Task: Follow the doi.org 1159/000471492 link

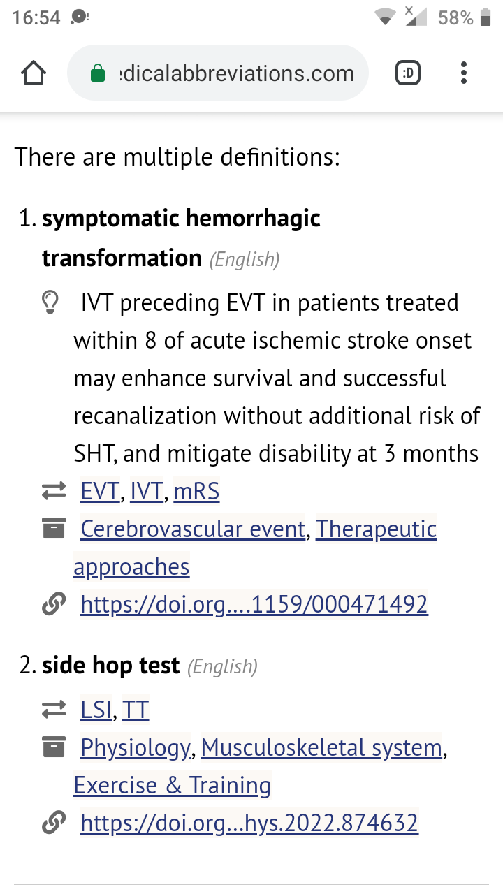Action: point(254,604)
